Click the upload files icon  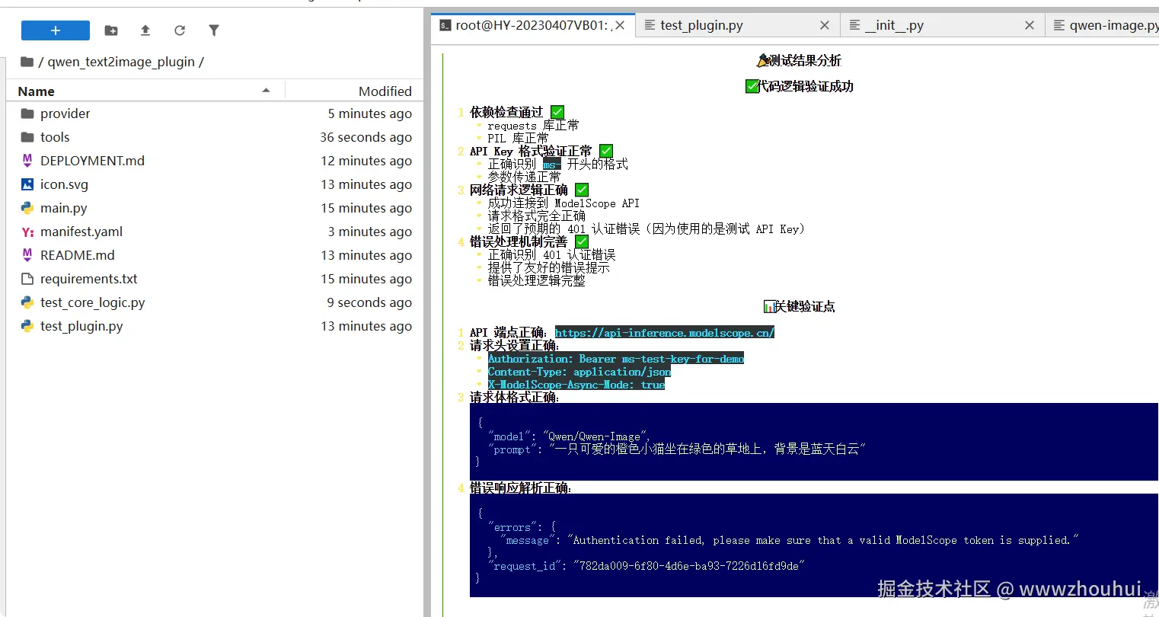(145, 30)
